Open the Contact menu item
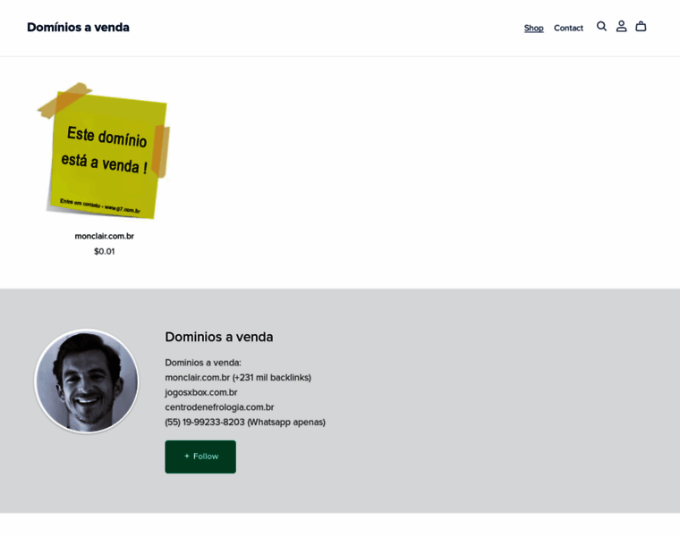 [568, 29]
